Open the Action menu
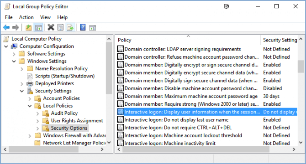 (x=26, y=17)
